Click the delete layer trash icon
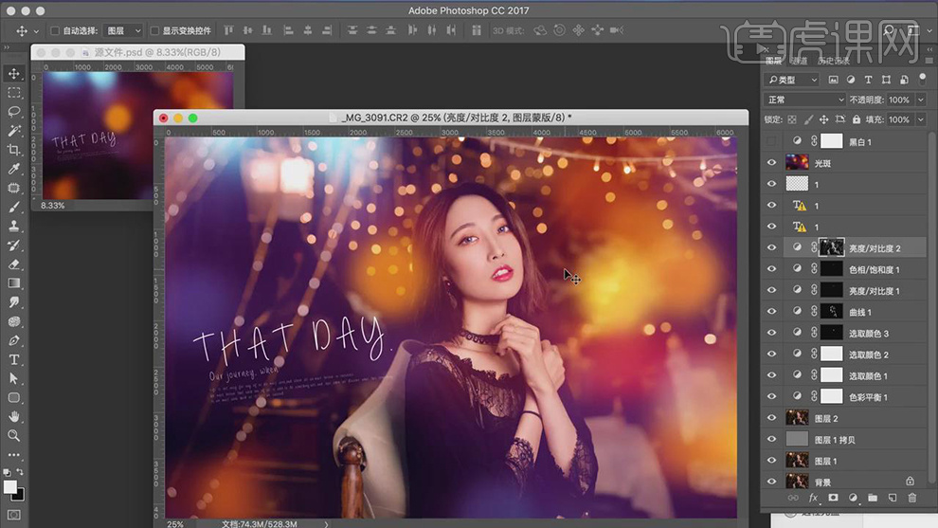938x528 pixels. click(912, 498)
